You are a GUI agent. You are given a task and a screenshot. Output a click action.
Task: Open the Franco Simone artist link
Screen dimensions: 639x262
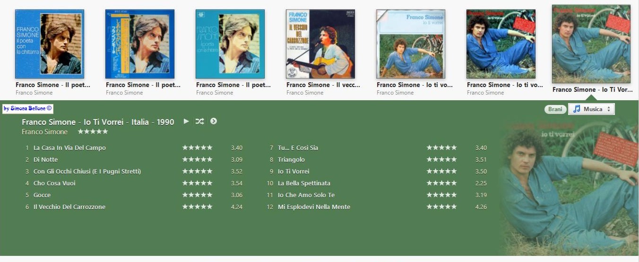point(44,132)
